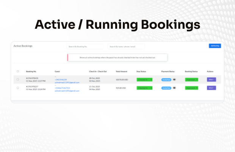The width and height of the screenshot is (235, 152).
Task: Open guest phone link in 21 Oct, 2025 row
Action: coord(62,88)
